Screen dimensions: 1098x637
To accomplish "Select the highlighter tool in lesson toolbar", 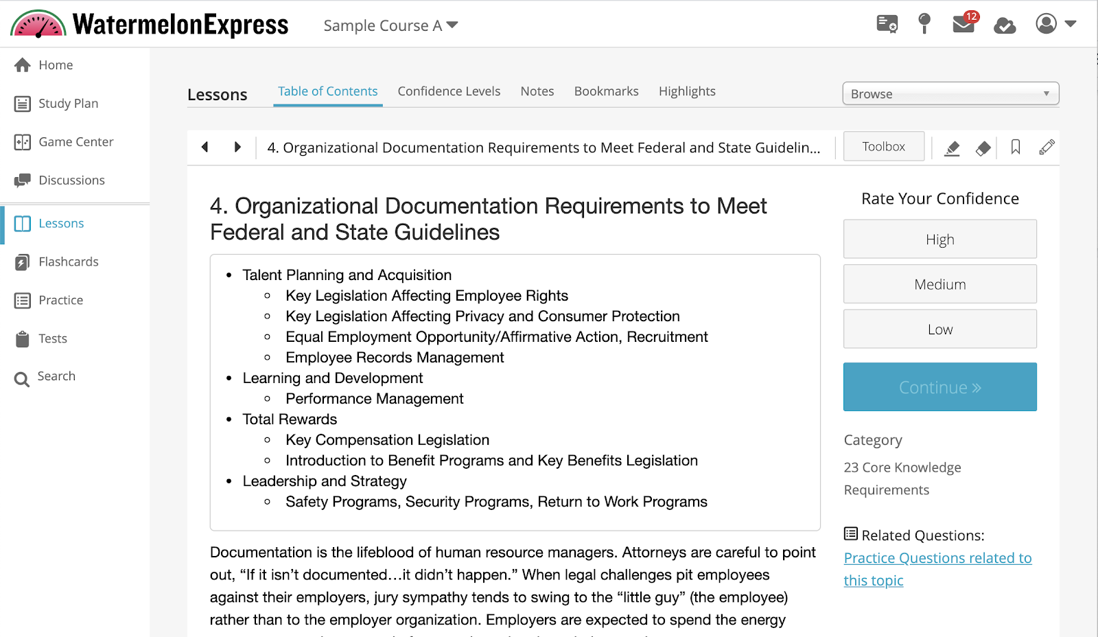I will 952,148.
